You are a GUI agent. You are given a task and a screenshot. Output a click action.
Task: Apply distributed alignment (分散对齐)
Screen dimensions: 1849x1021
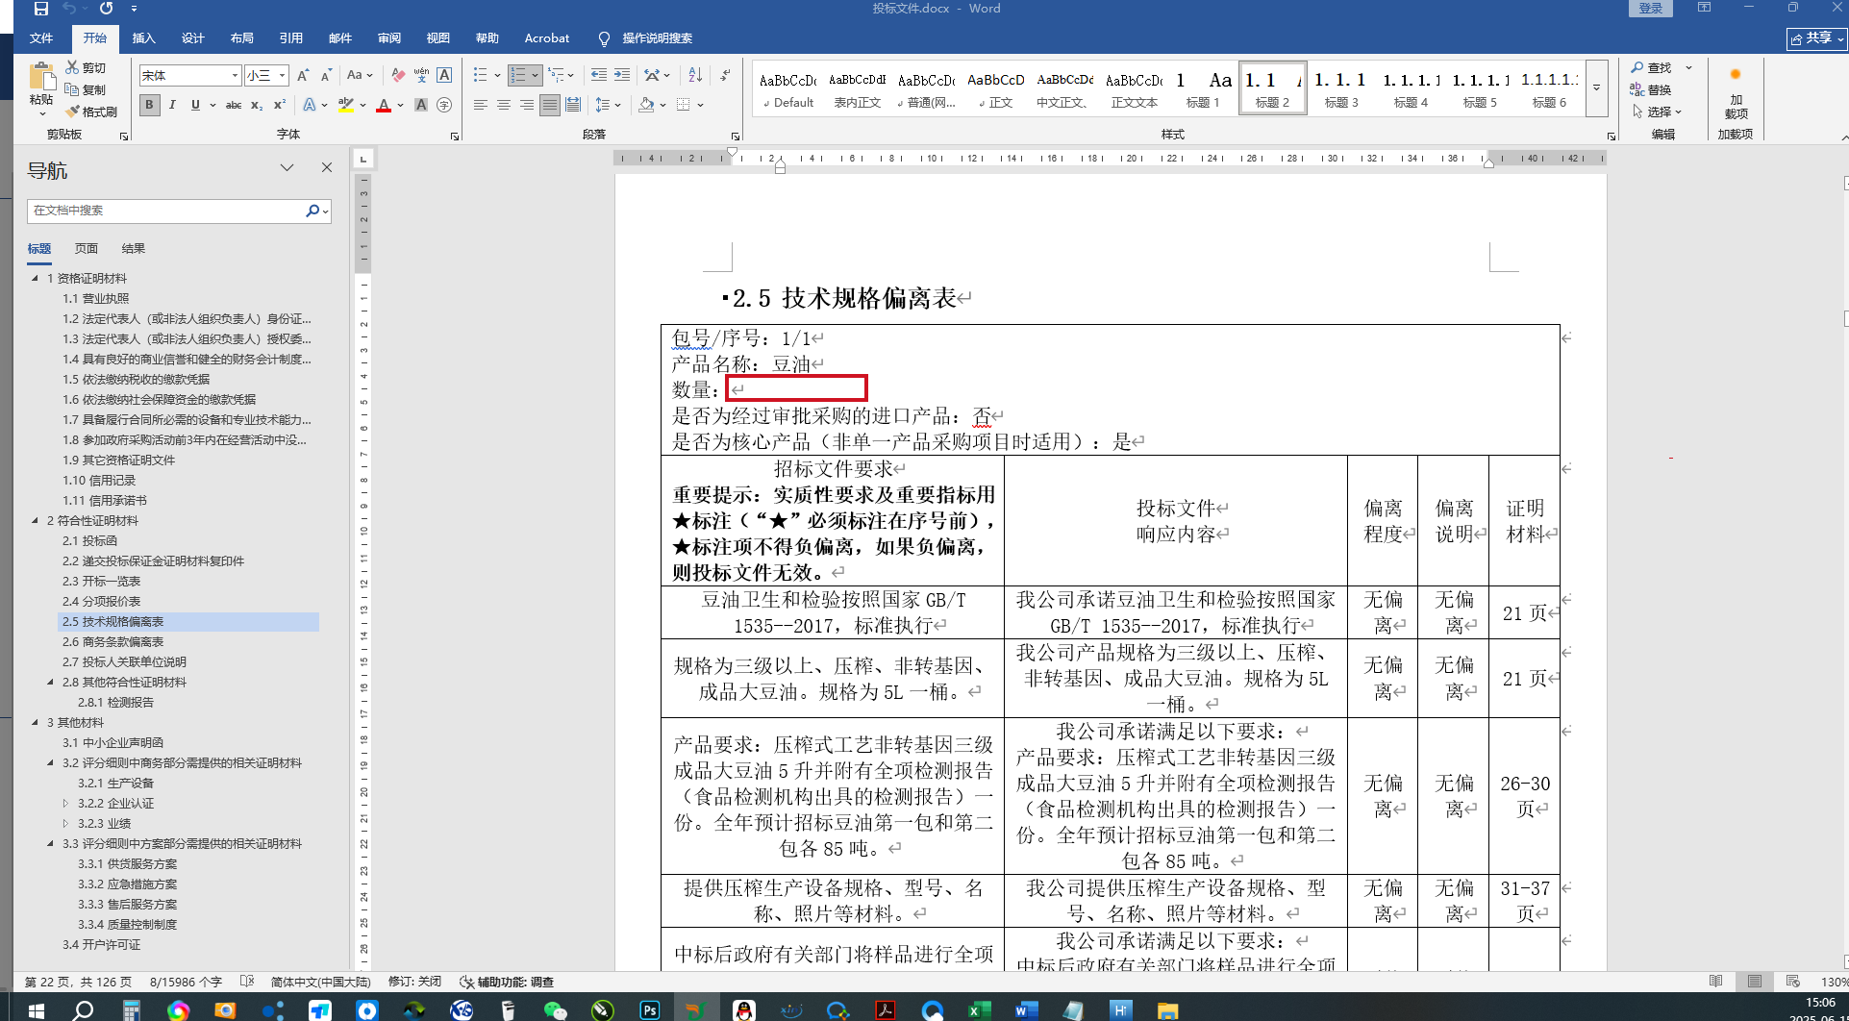573,105
